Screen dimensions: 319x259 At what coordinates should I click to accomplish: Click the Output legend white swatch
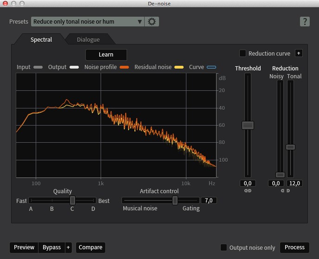coord(74,67)
